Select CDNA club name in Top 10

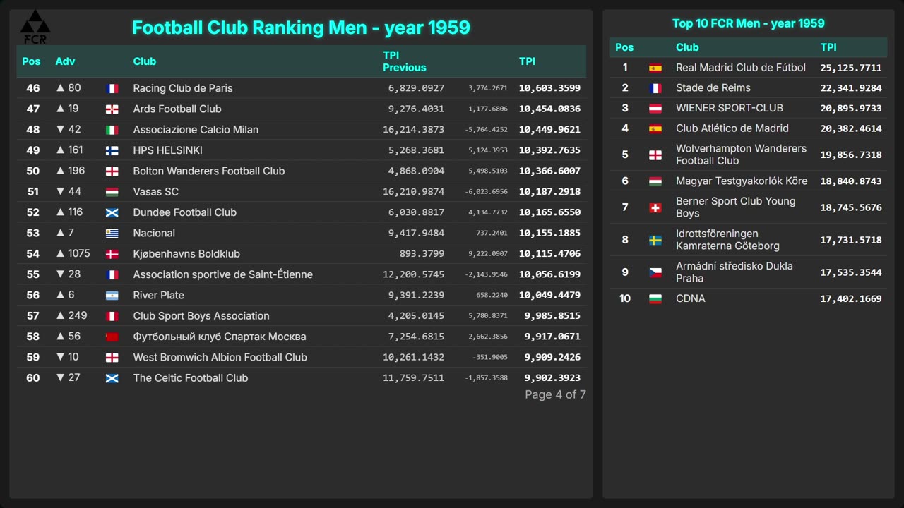click(x=691, y=298)
